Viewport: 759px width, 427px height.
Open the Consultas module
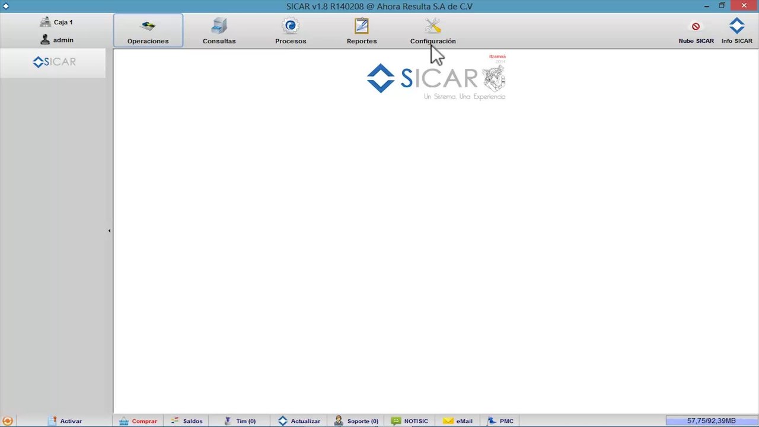(219, 31)
